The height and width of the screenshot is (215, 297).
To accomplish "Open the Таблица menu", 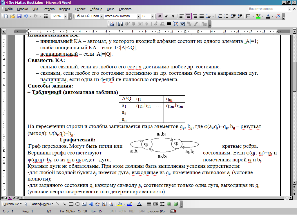I will coord(96,9).
